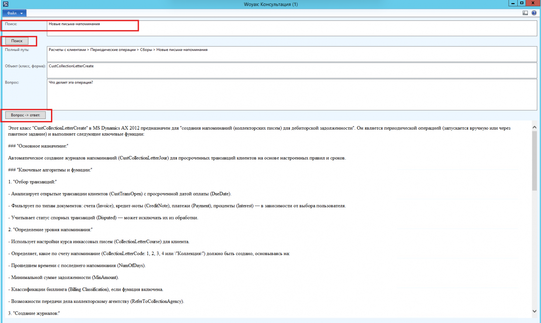Click the Вопрос -> ответ button
The image size is (541, 323).
25,115
